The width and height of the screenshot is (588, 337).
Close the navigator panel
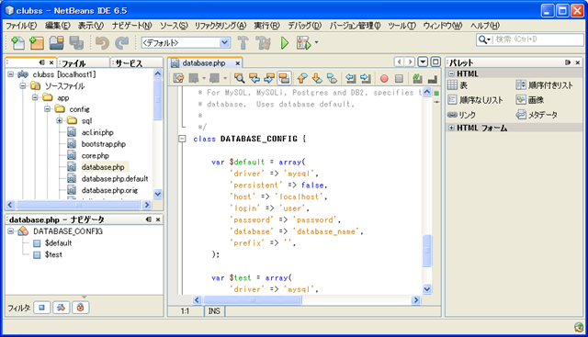(x=158, y=219)
